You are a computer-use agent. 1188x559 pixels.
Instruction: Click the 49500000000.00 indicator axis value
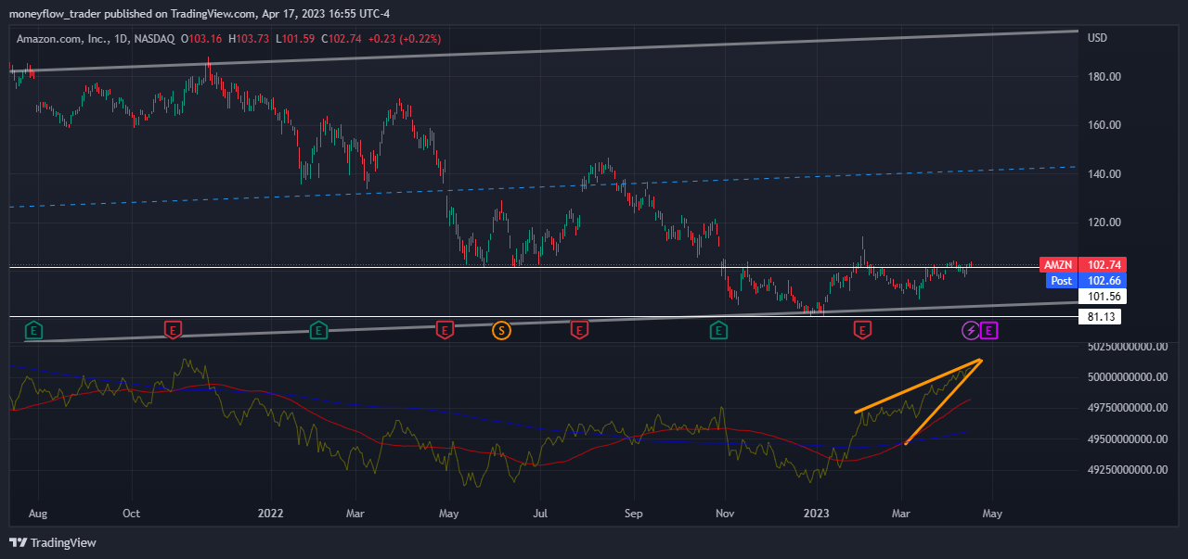[x=1130, y=438]
